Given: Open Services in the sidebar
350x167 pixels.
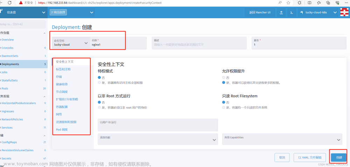Looking at the screenshot, I should 7,128.
